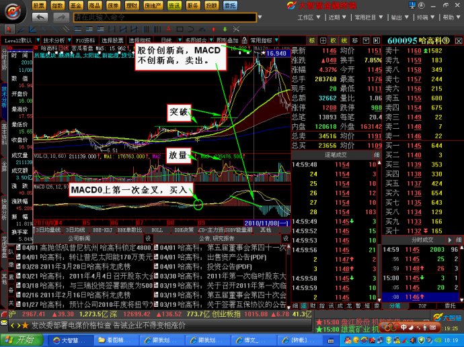Click the 逐笔成交 list scrollbar up arrow
The image size is (464, 347).
(379, 162)
